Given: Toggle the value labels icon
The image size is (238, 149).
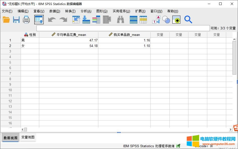Looking at the screenshot, I should click(x=156, y=20).
